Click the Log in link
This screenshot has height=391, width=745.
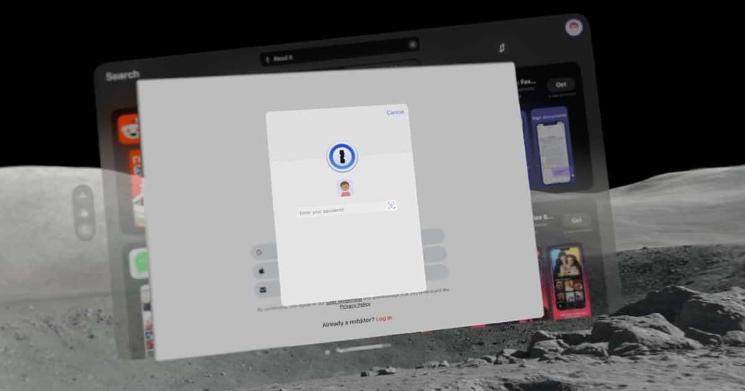tap(384, 318)
